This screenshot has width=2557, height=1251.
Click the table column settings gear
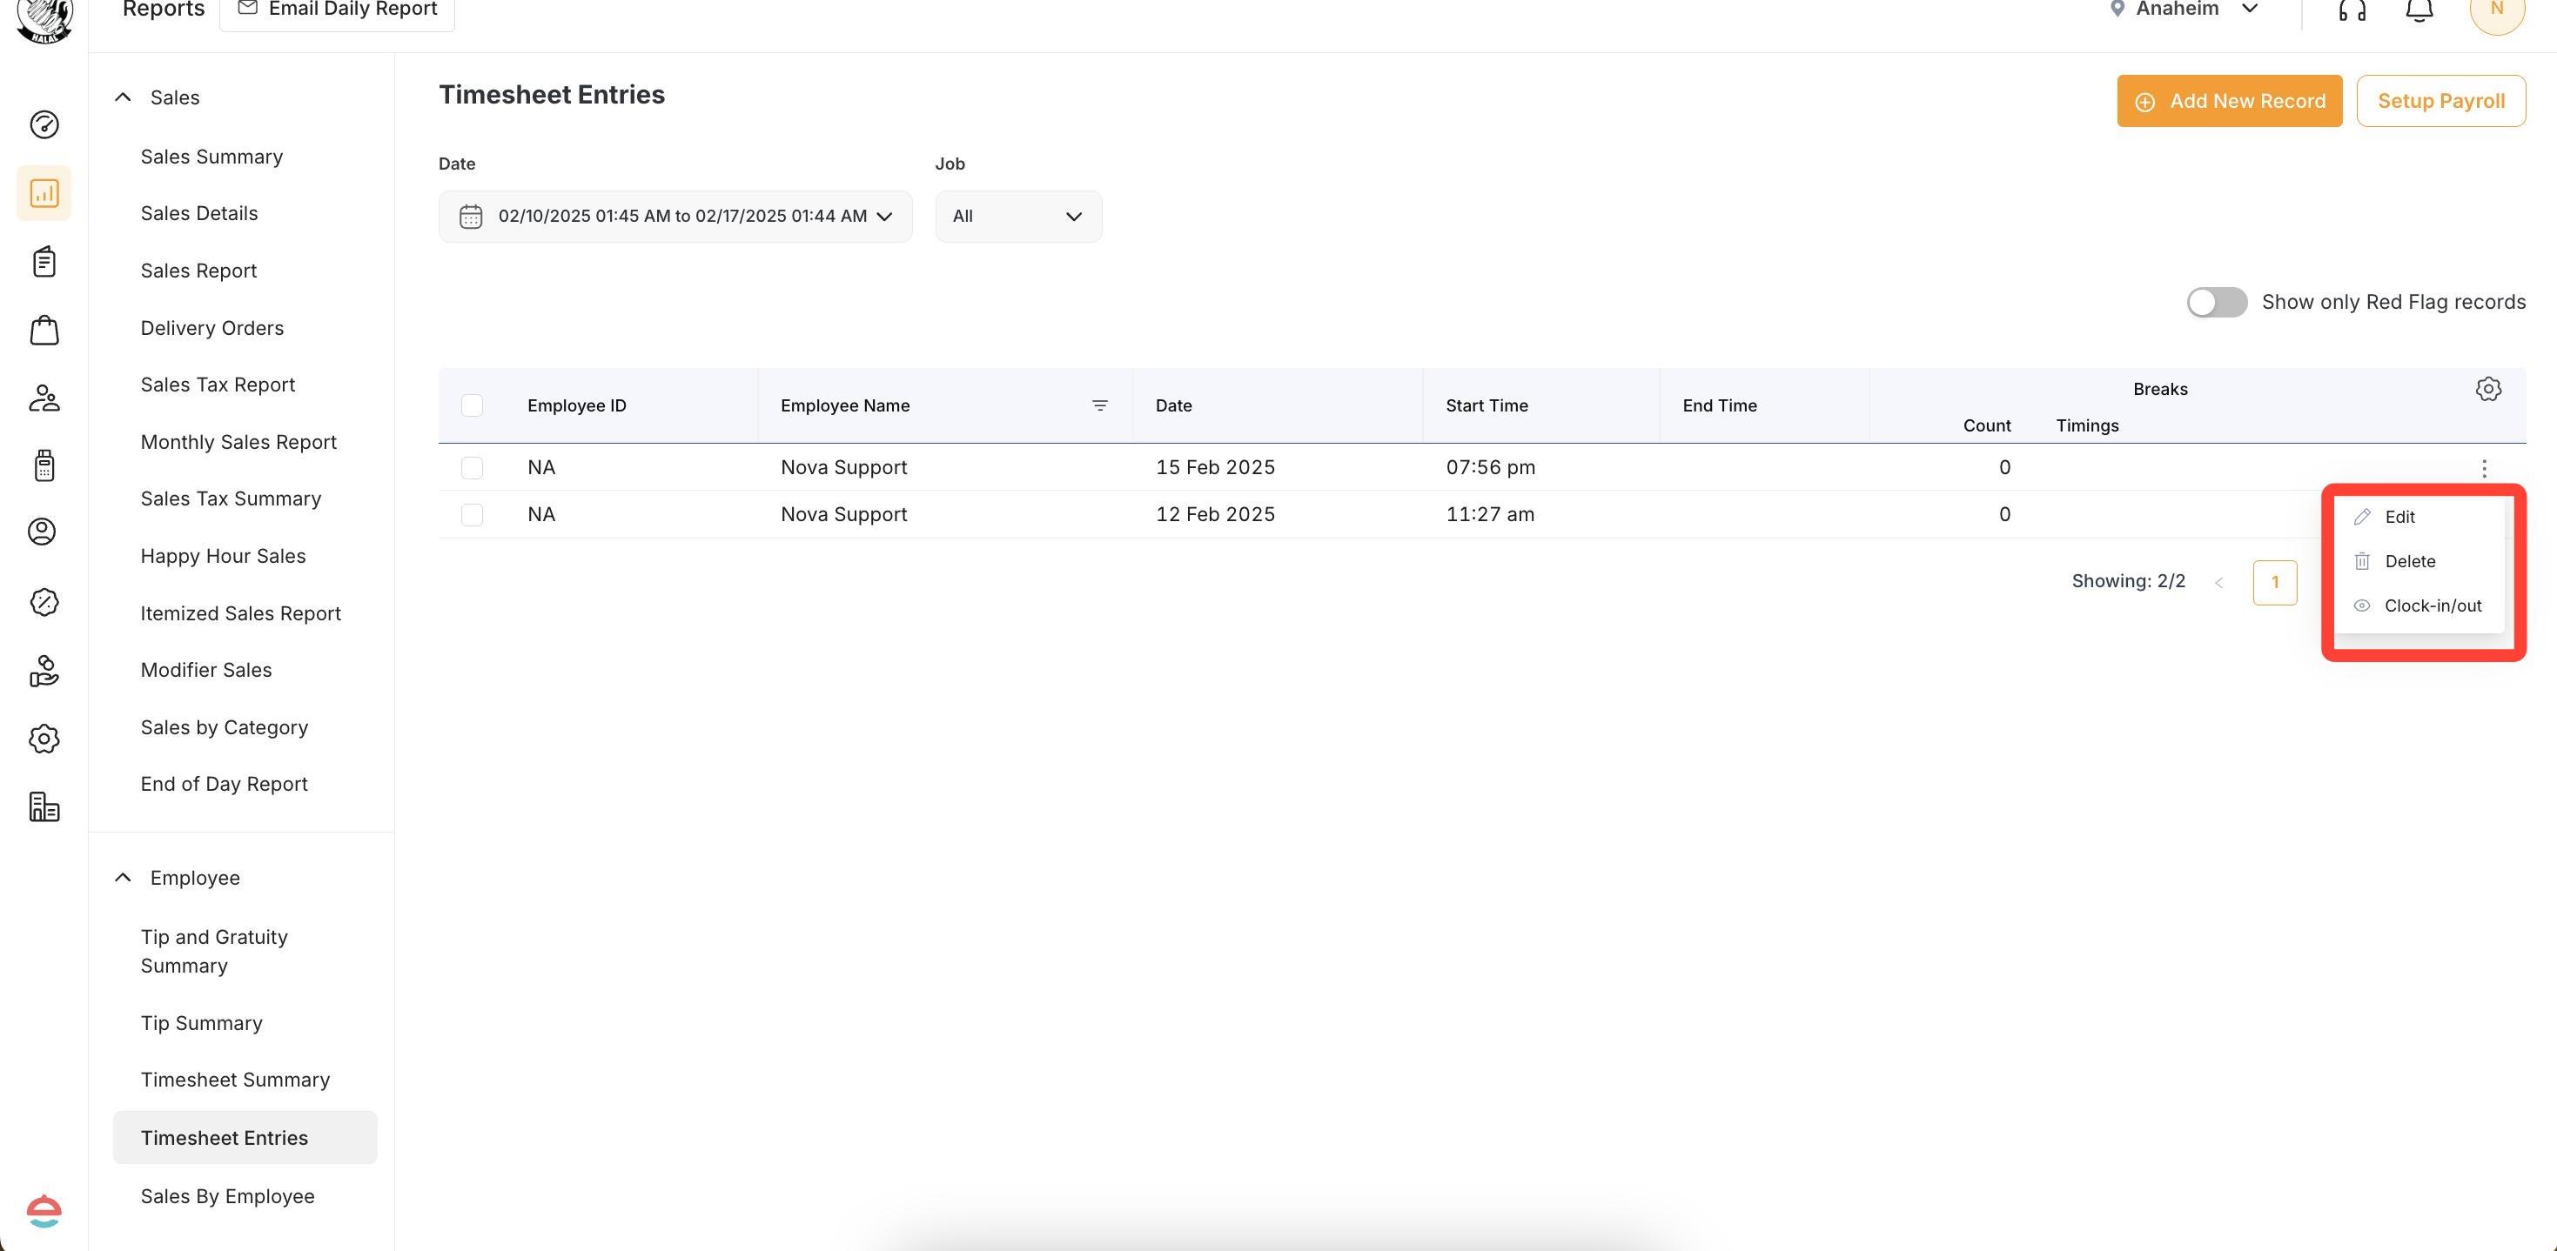2487,389
